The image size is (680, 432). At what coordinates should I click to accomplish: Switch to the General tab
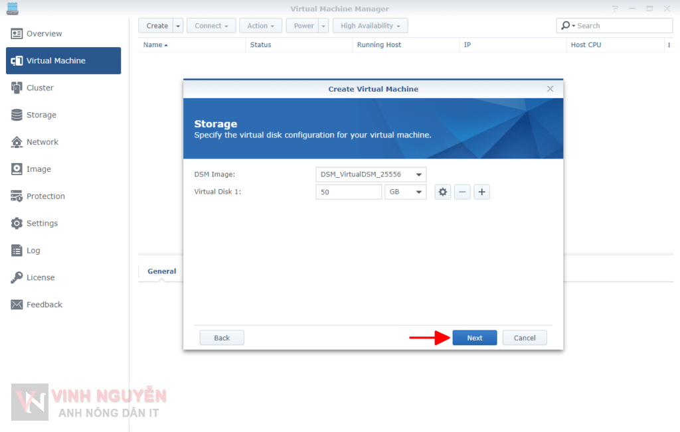(x=161, y=271)
